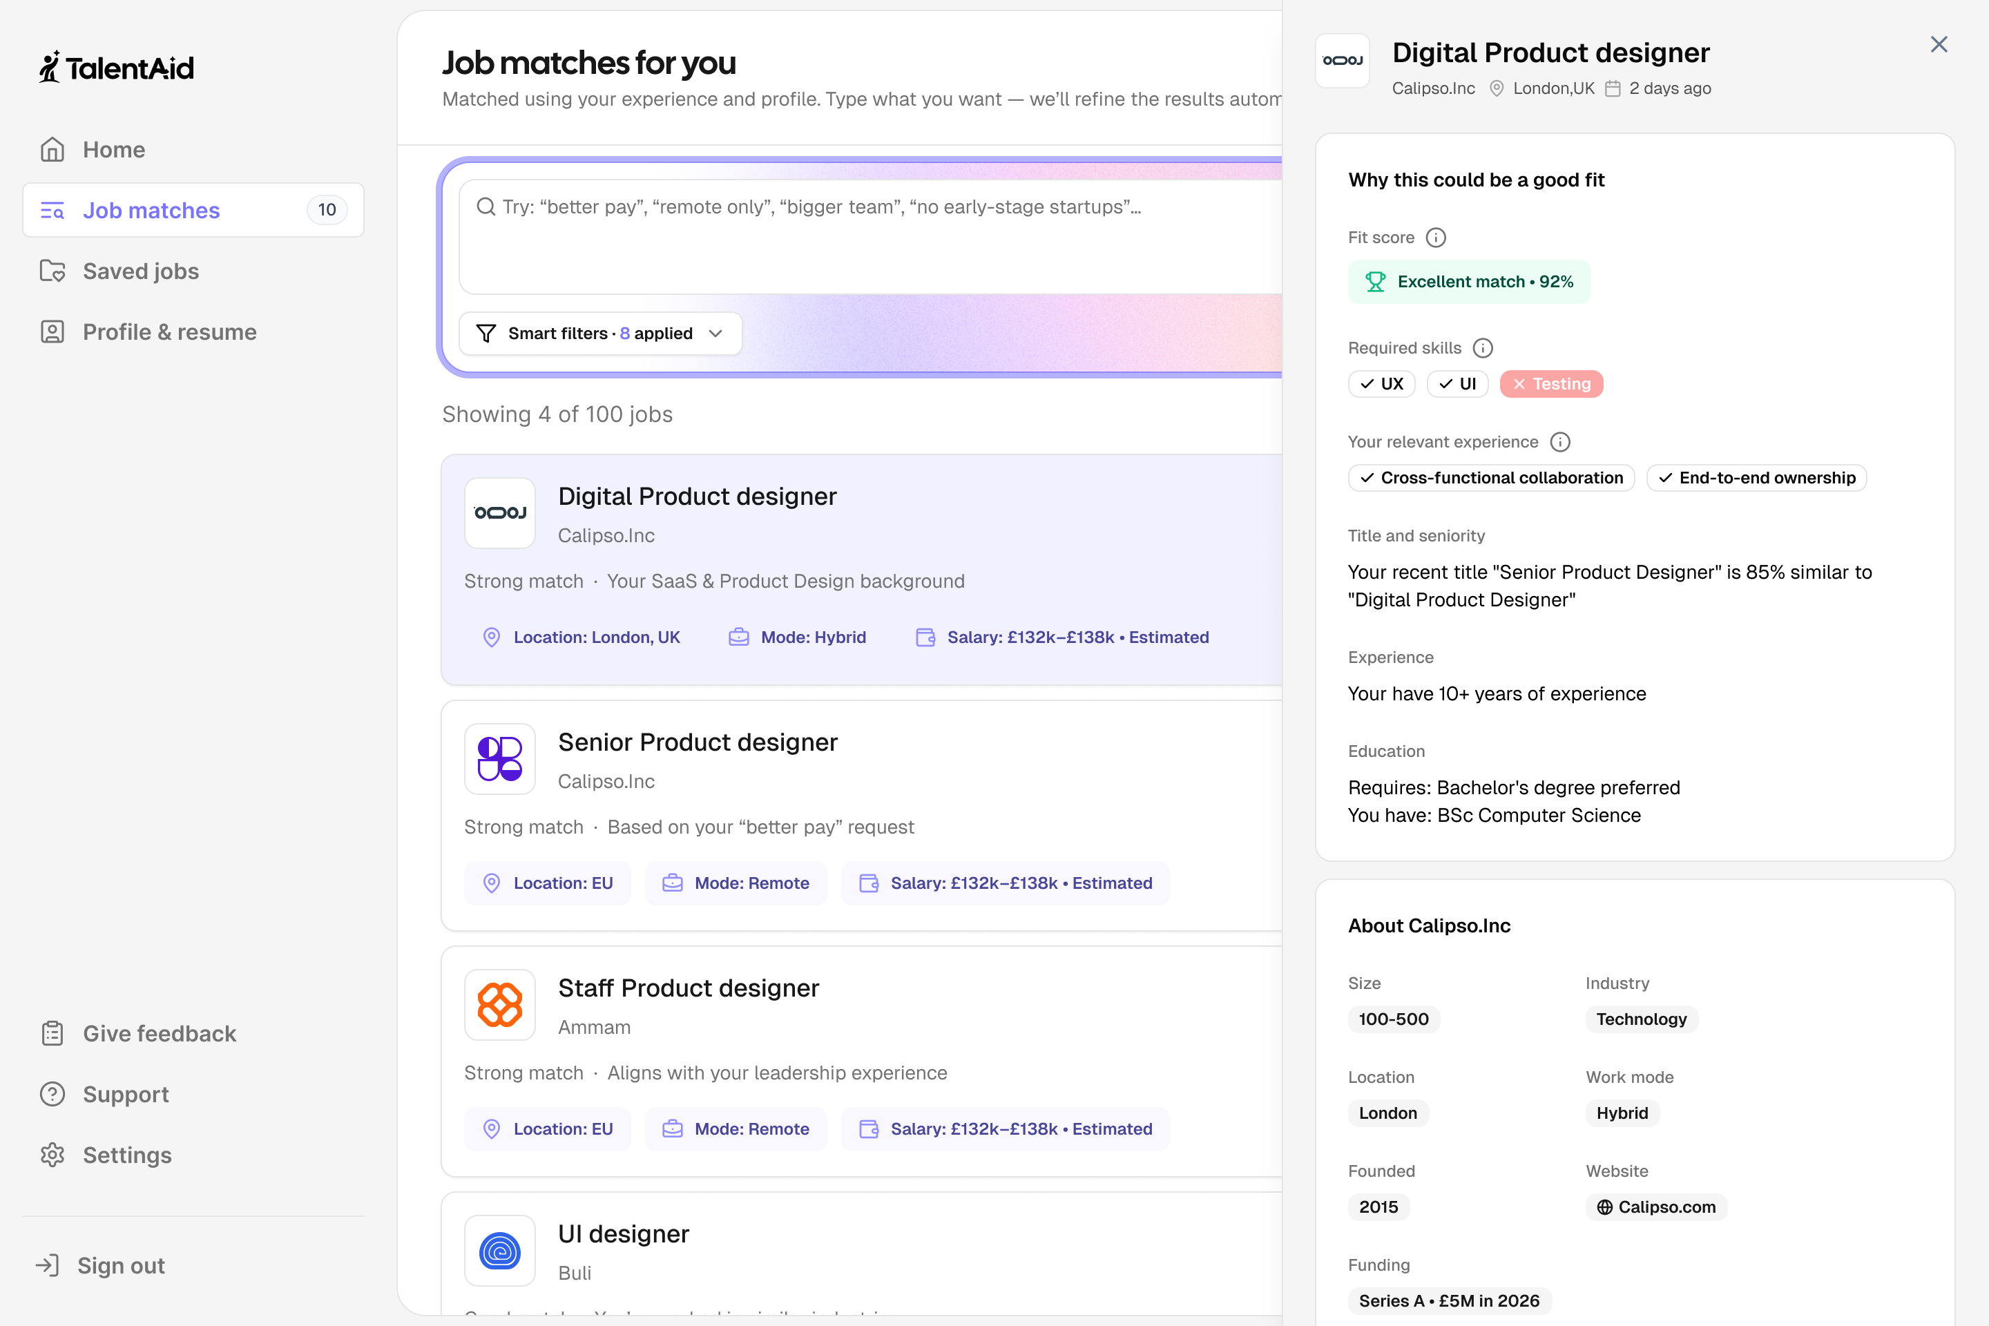Visit the Calipso.com website link
Screen dimensions: 1989x1326
(x=1656, y=1207)
